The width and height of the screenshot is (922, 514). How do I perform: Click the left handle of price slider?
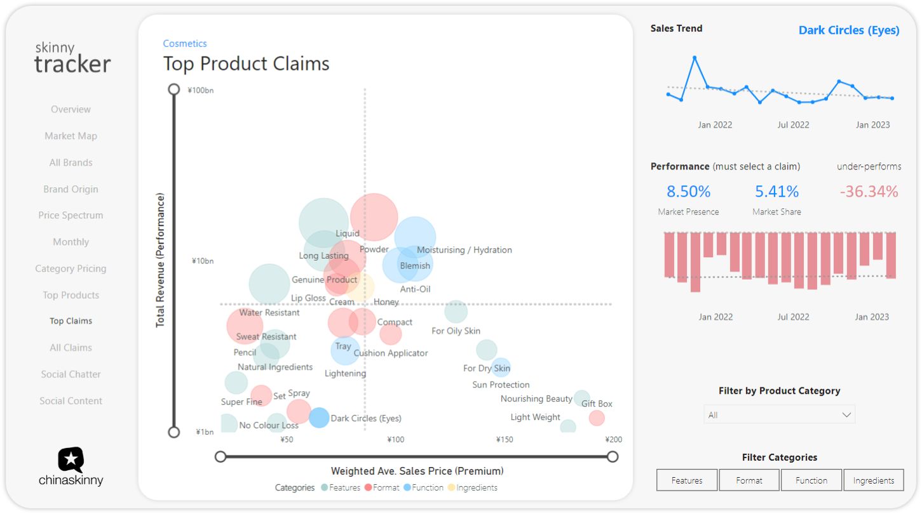220,456
